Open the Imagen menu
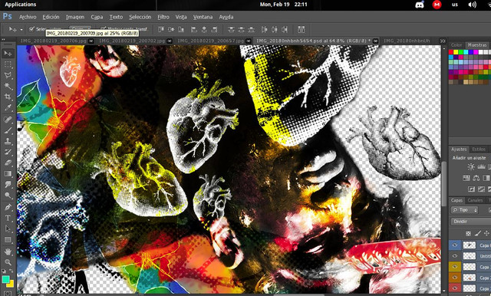 [x=75, y=17]
